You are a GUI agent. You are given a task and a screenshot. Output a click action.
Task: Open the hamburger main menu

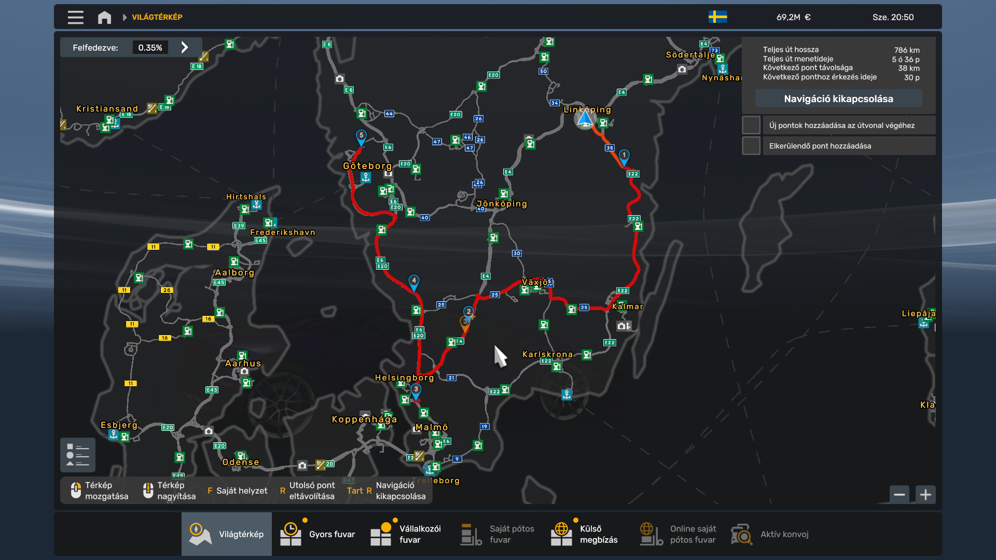[75, 17]
